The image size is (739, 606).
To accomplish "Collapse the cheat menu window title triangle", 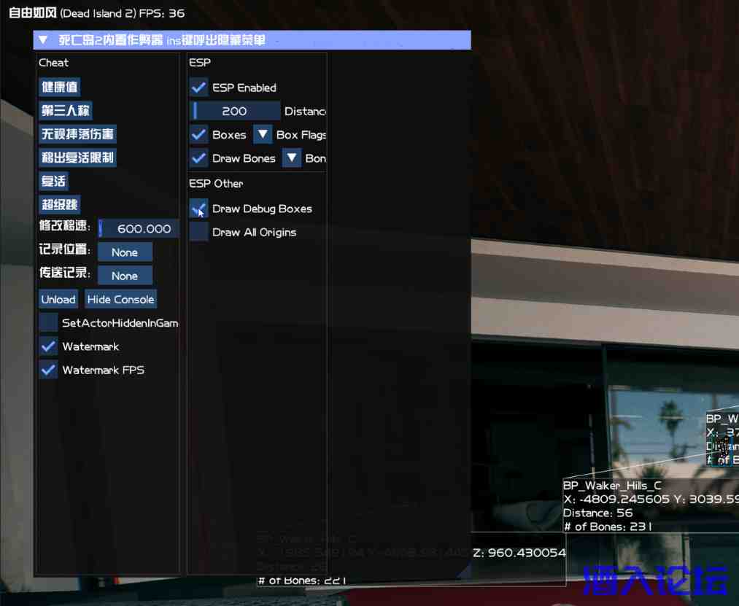I will 43,40.
